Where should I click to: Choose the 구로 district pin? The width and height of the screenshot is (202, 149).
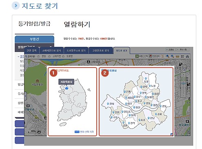click(112, 117)
